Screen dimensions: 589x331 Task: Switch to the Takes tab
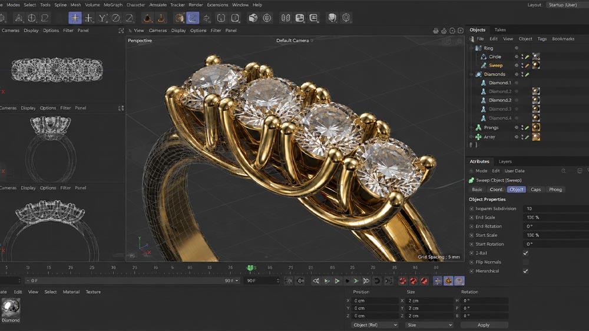tap(500, 30)
